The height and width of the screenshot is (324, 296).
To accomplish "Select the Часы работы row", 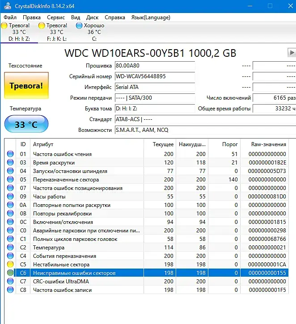I will click(147, 196).
